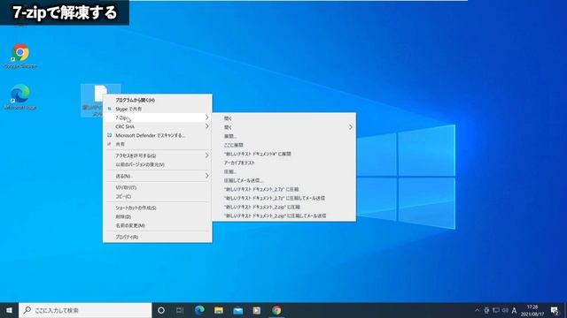The image size is (567, 318).
Task: Select 切り取り(T) in context menu
Action: tap(158, 187)
